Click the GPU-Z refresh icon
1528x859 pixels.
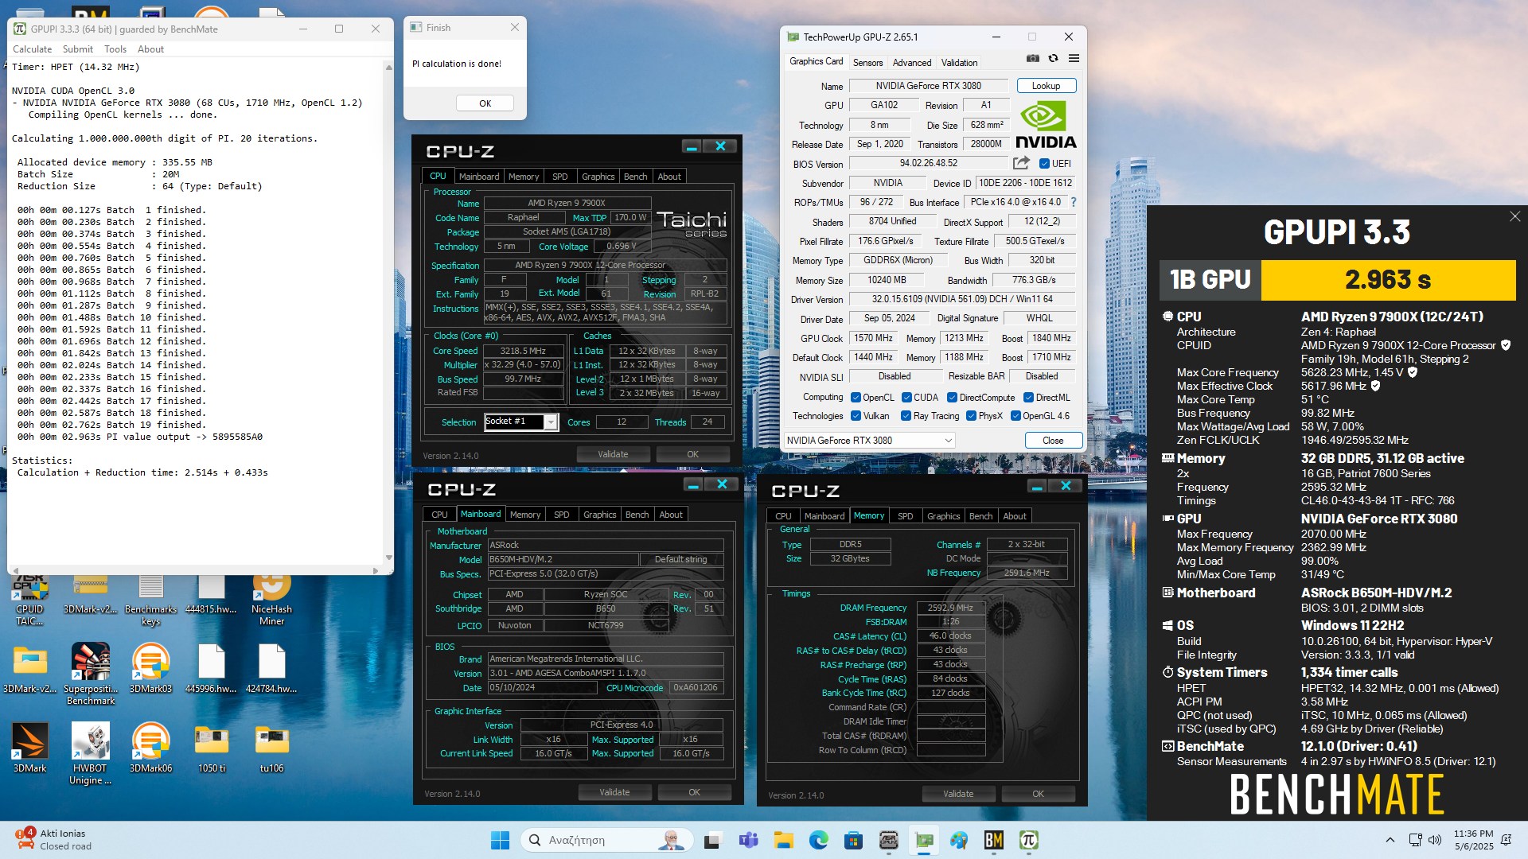coord(1053,59)
